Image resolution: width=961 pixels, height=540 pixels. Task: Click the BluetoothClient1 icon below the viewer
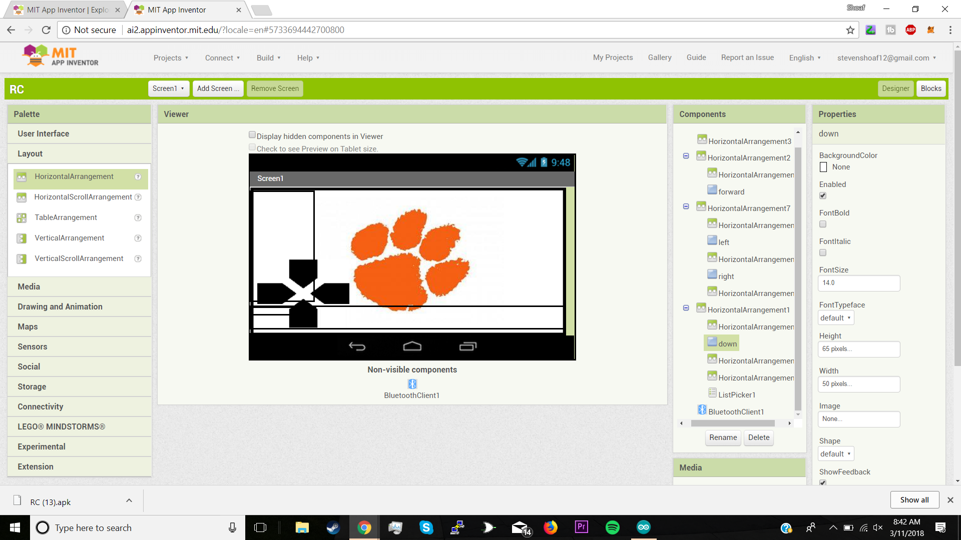point(412,384)
